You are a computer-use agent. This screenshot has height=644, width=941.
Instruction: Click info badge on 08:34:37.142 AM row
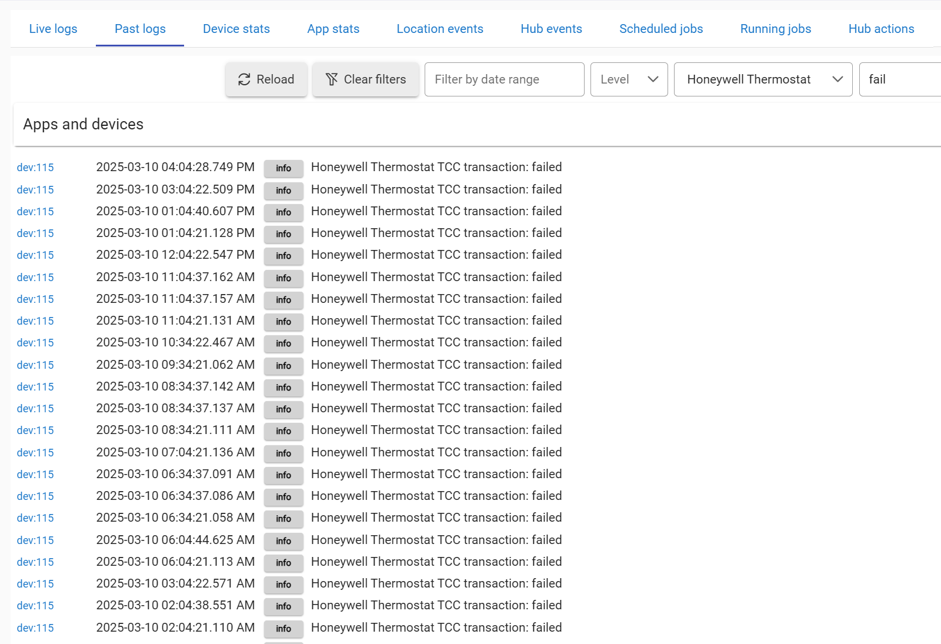283,388
